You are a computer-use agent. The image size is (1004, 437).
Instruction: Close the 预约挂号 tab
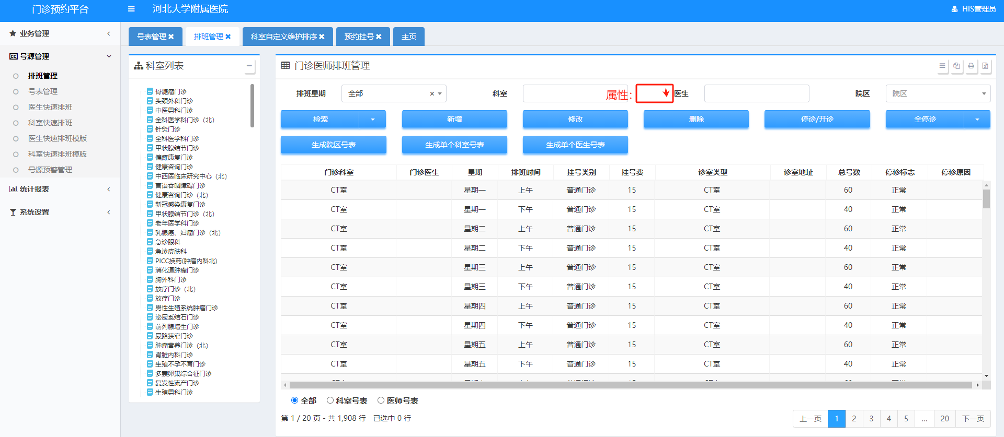tap(379, 37)
